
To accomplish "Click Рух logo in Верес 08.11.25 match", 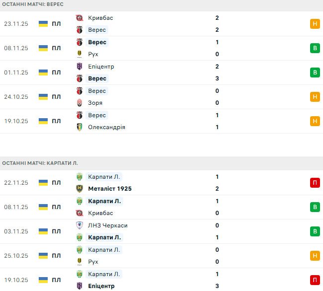I will coord(79,54).
